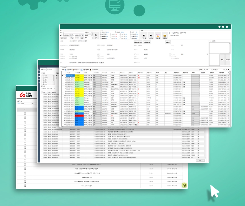245x206 pixels.
Task: Open the dropdown right of the date range
Action: tap(89, 35)
